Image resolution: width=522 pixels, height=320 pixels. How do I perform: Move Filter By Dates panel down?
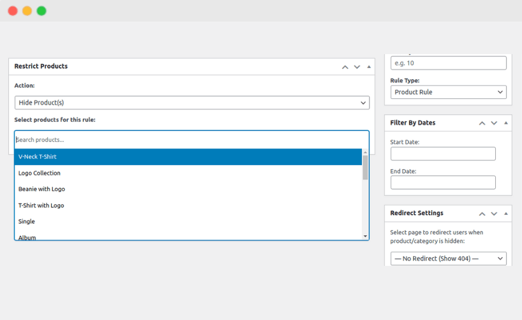[494, 123]
